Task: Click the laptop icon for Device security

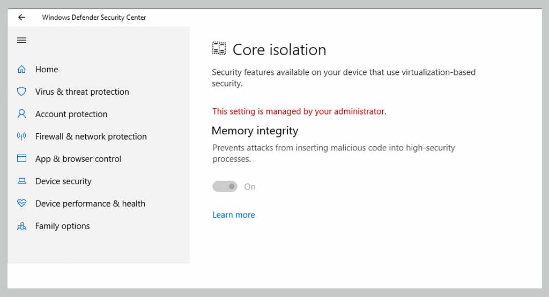Action: (21, 181)
